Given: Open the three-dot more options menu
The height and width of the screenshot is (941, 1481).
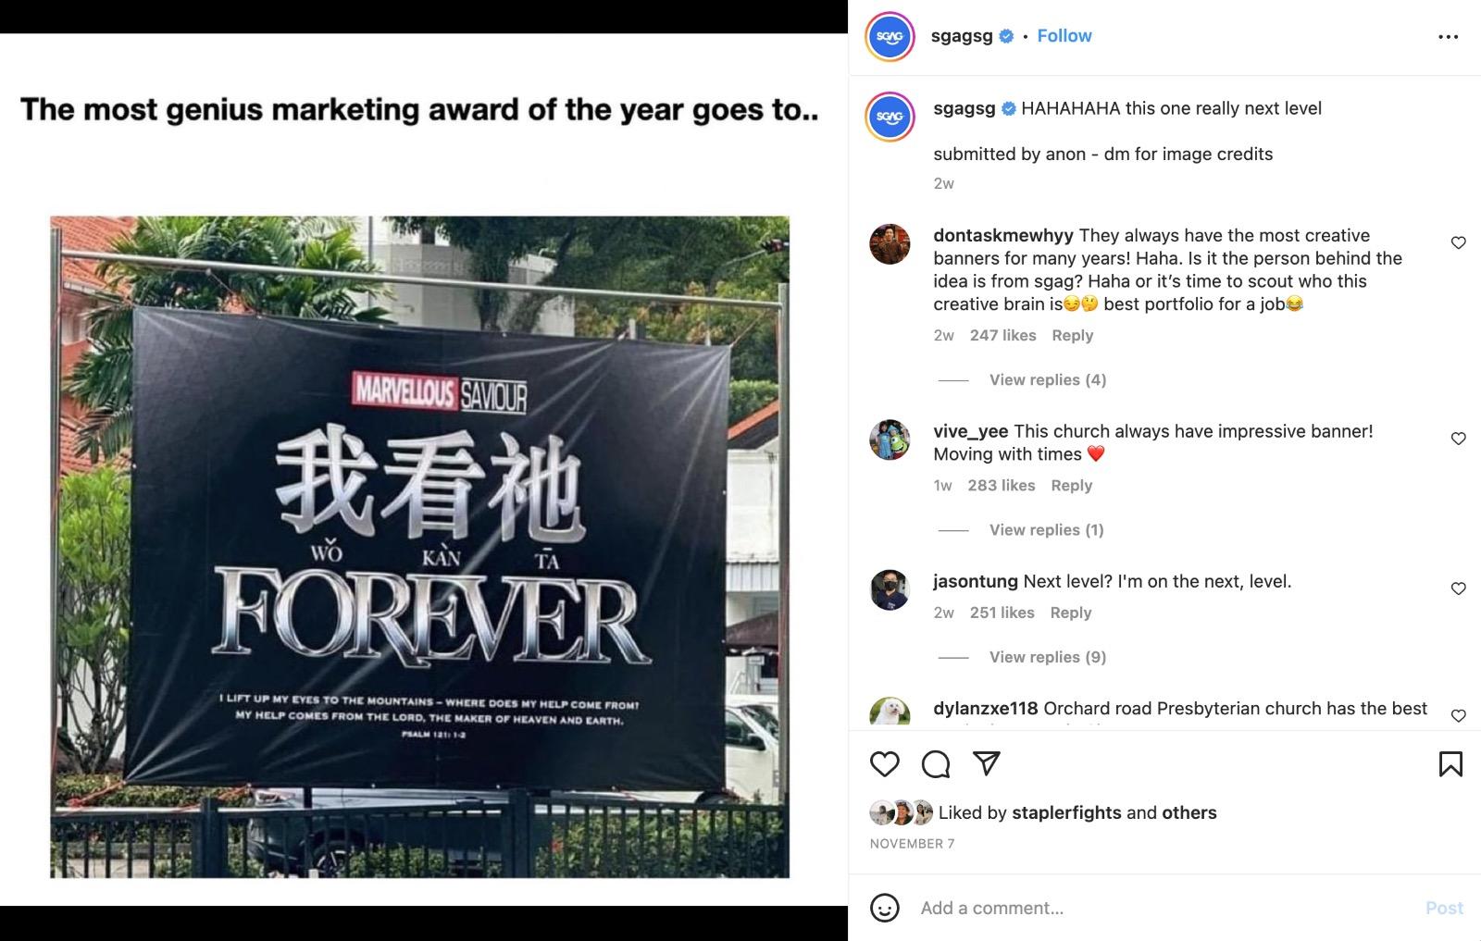Looking at the screenshot, I should point(1449,37).
